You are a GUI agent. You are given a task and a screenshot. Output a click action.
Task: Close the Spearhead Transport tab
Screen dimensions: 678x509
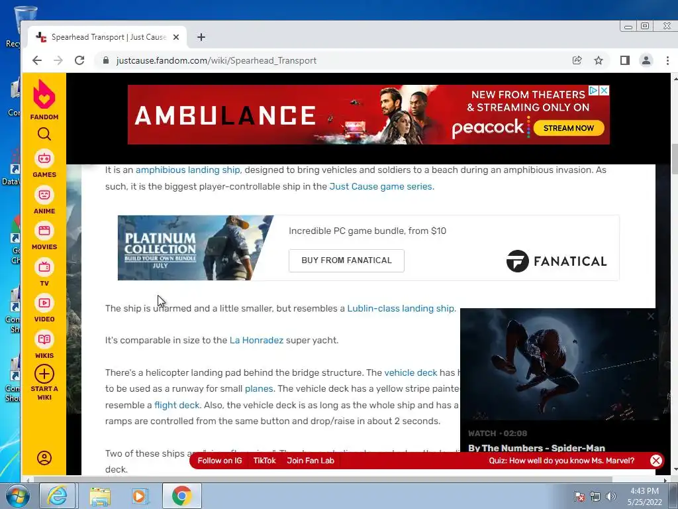point(176,37)
